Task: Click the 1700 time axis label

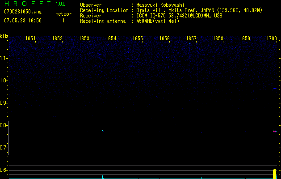Action: tap(272, 38)
